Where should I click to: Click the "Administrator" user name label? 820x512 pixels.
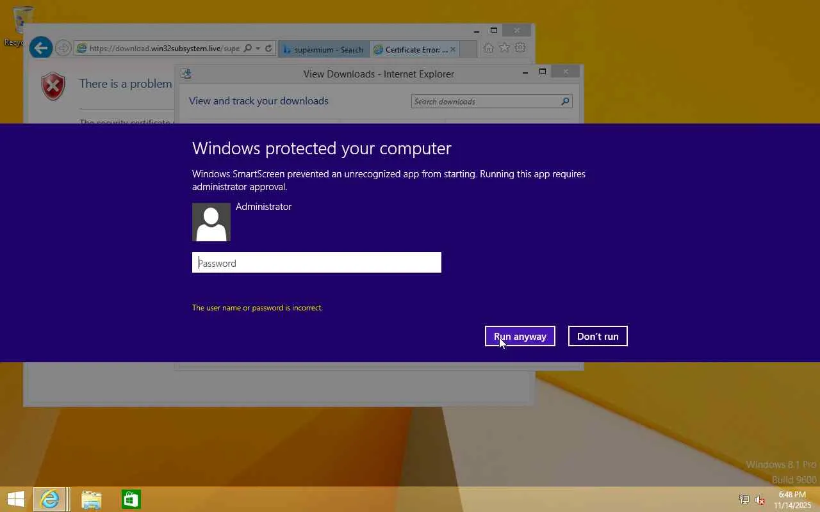[264, 206]
